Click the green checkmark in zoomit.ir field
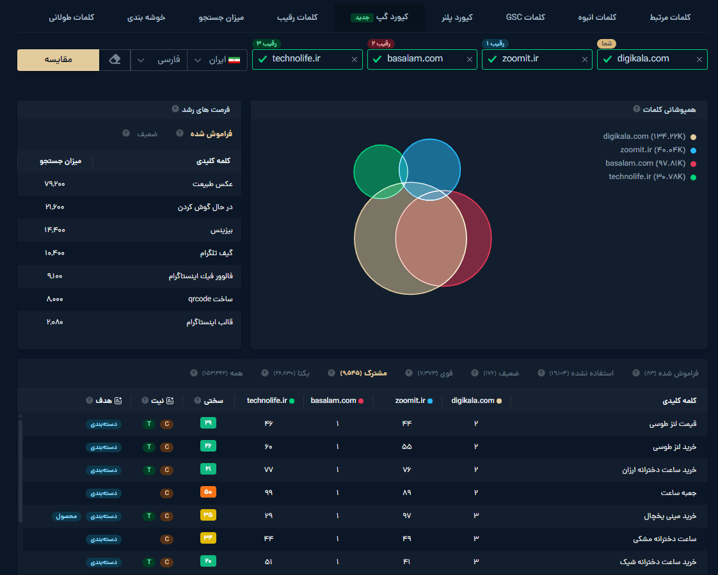Image resolution: width=718 pixels, height=575 pixels. [x=492, y=59]
